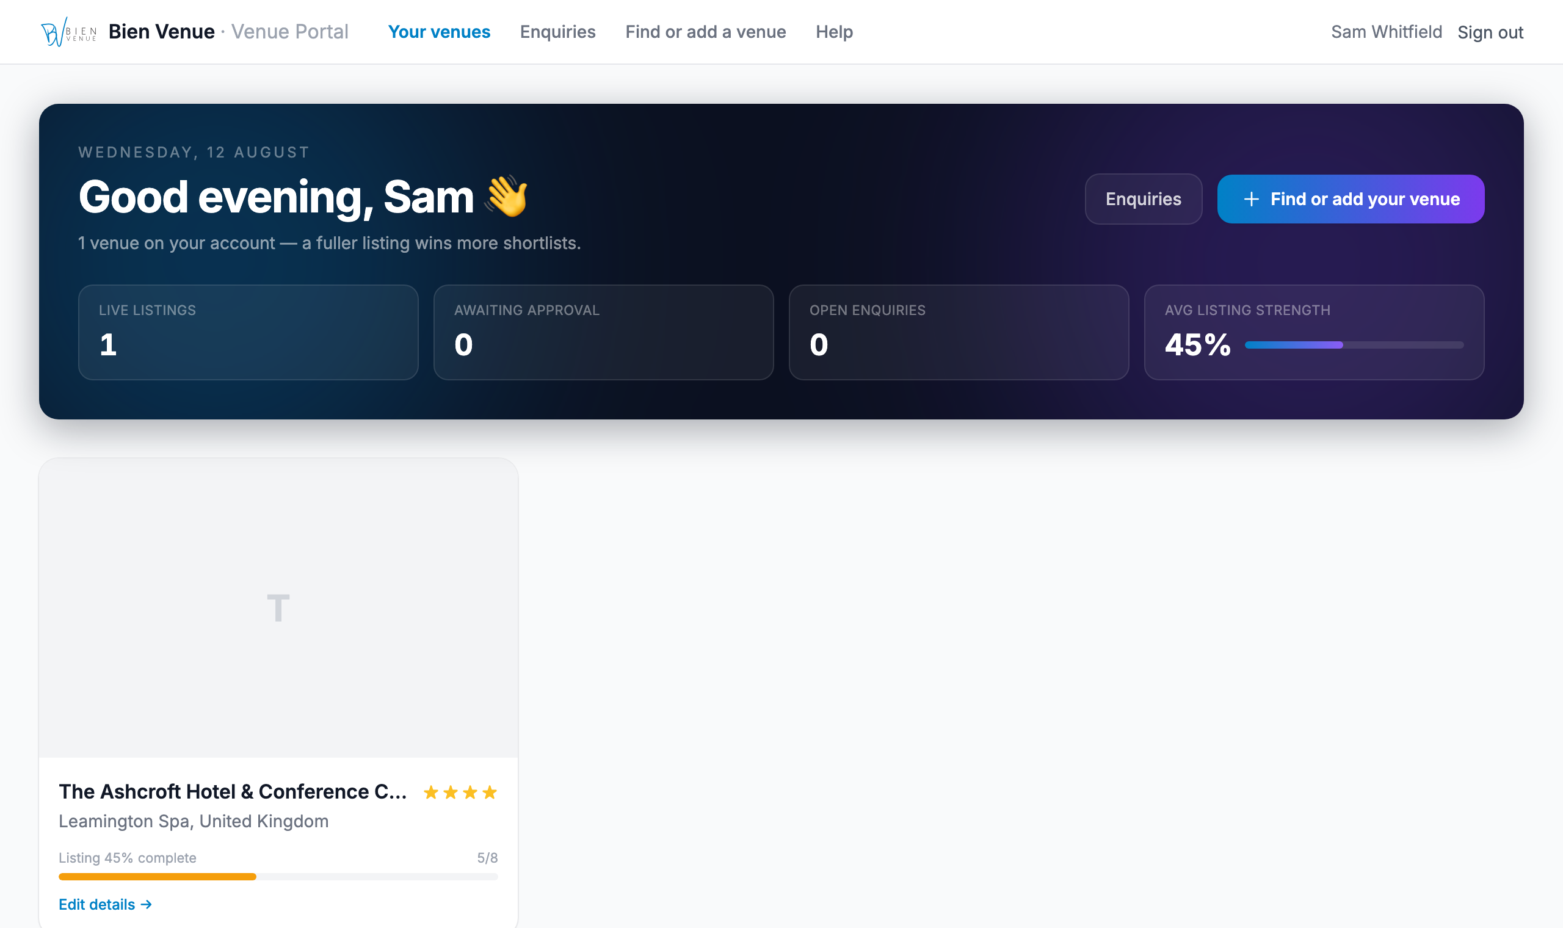Sign out of the venue portal
Screen dimensions: 1563x928
click(1490, 32)
